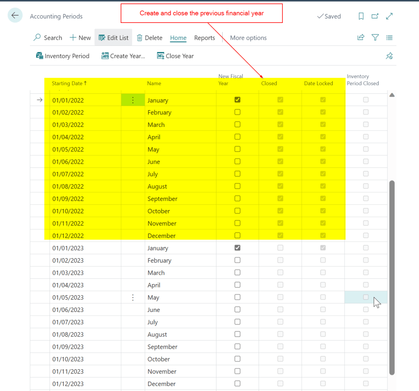
Task: Check New Fiscal Year for May 2023
Action: 237,297
